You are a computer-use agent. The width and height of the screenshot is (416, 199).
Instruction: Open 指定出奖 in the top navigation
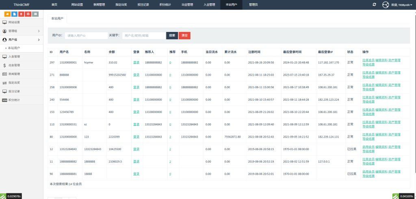pos(121,5)
